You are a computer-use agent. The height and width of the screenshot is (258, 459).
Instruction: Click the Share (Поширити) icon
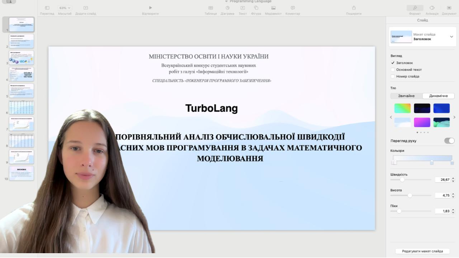[354, 8]
